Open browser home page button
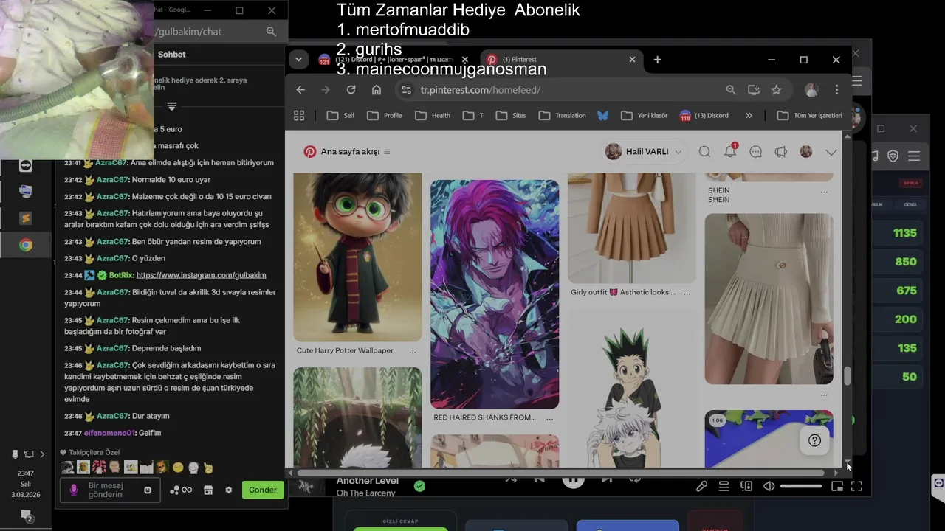The image size is (945, 531). [x=377, y=90]
